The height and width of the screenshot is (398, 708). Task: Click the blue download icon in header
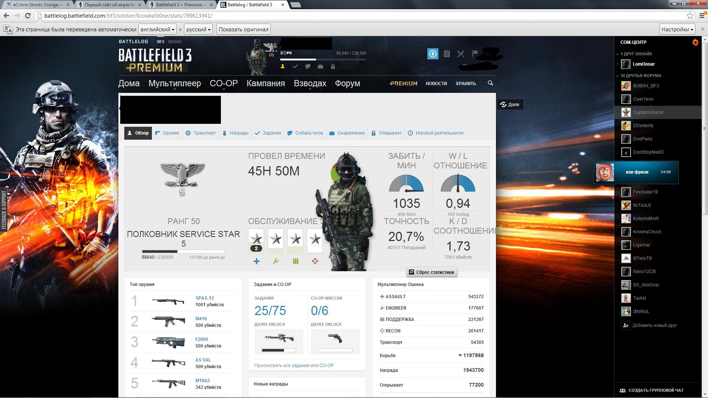pos(433,54)
